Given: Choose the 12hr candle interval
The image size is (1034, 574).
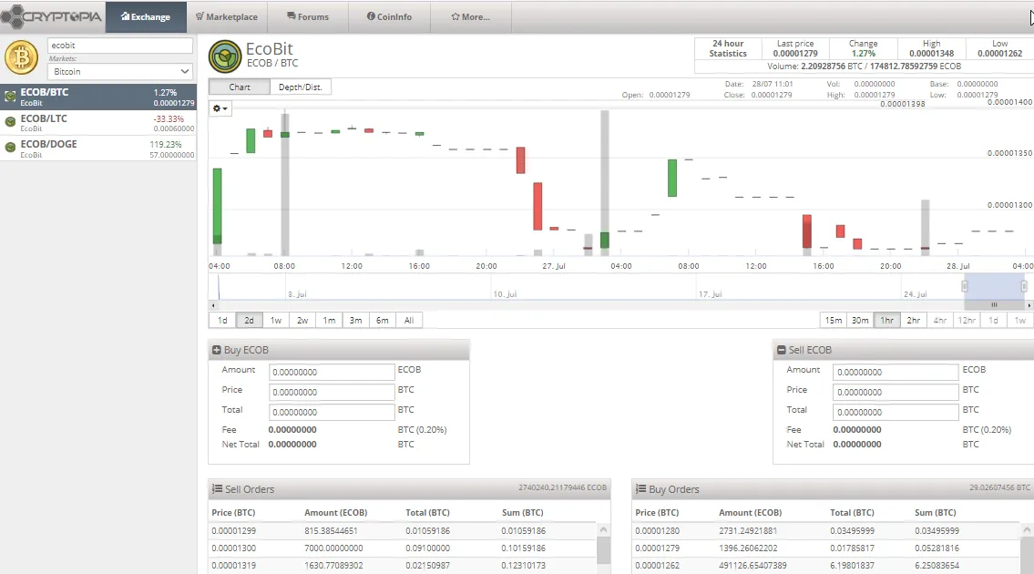Looking at the screenshot, I should (967, 320).
